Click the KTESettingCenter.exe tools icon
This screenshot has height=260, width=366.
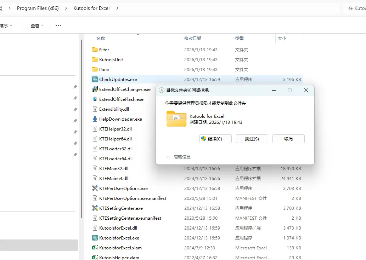pyautogui.click(x=95, y=208)
